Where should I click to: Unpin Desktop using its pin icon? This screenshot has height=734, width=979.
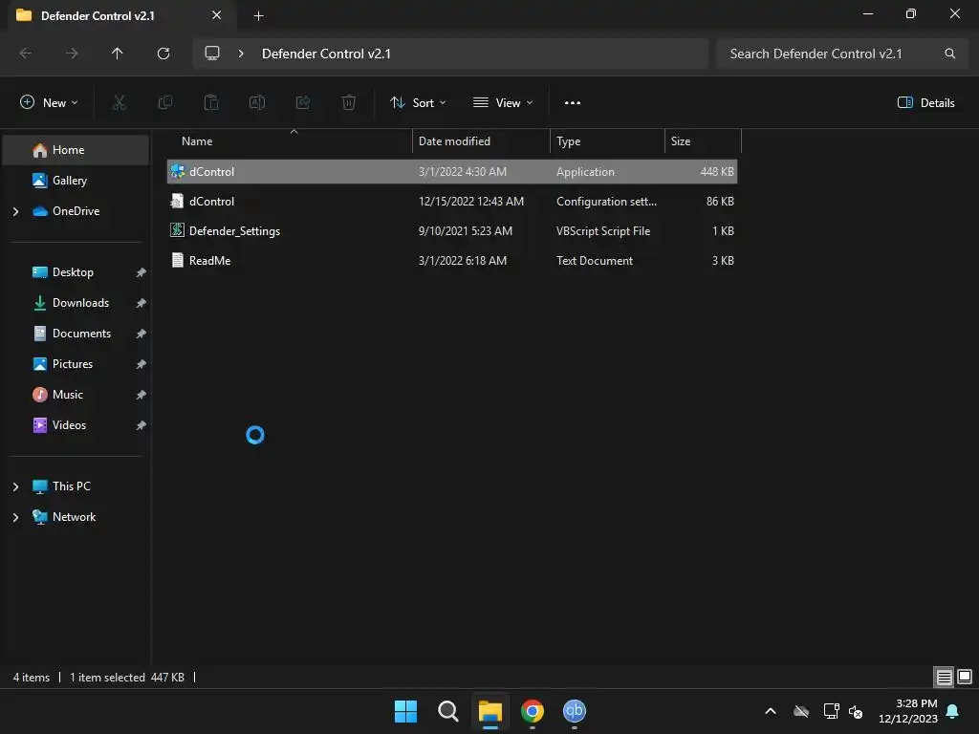point(141,272)
